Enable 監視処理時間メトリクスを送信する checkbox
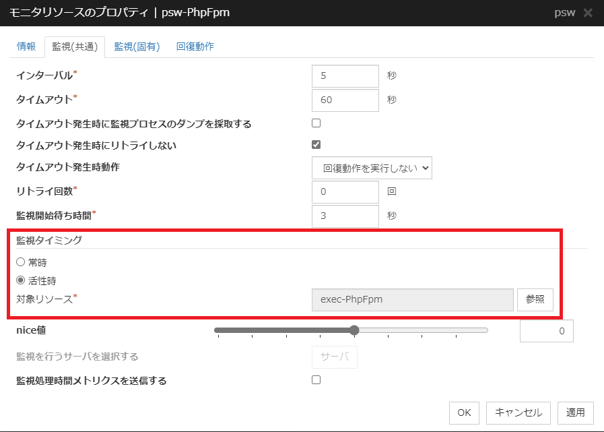This screenshot has width=604, height=432. click(316, 380)
